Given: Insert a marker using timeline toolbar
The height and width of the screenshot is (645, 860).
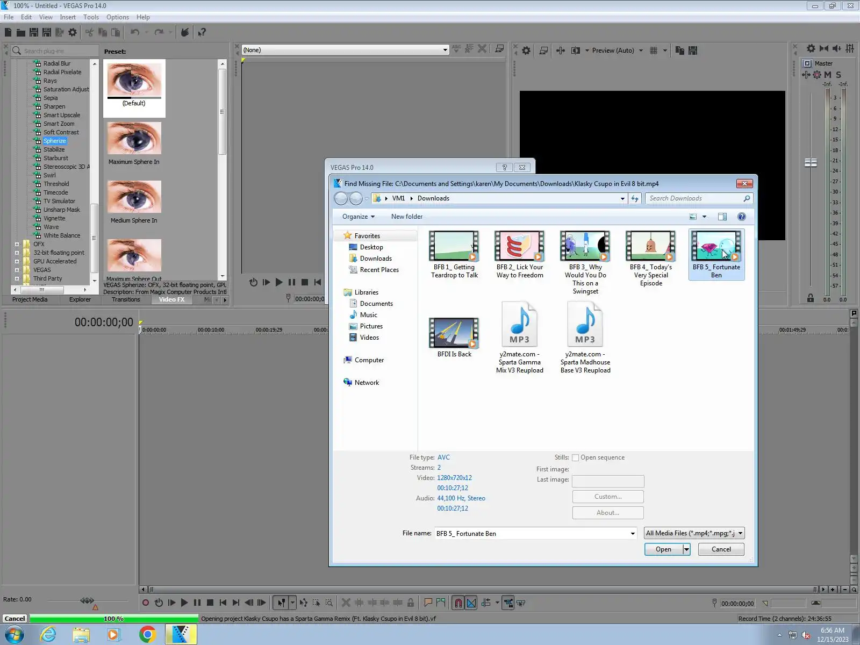Looking at the screenshot, I should tap(428, 603).
